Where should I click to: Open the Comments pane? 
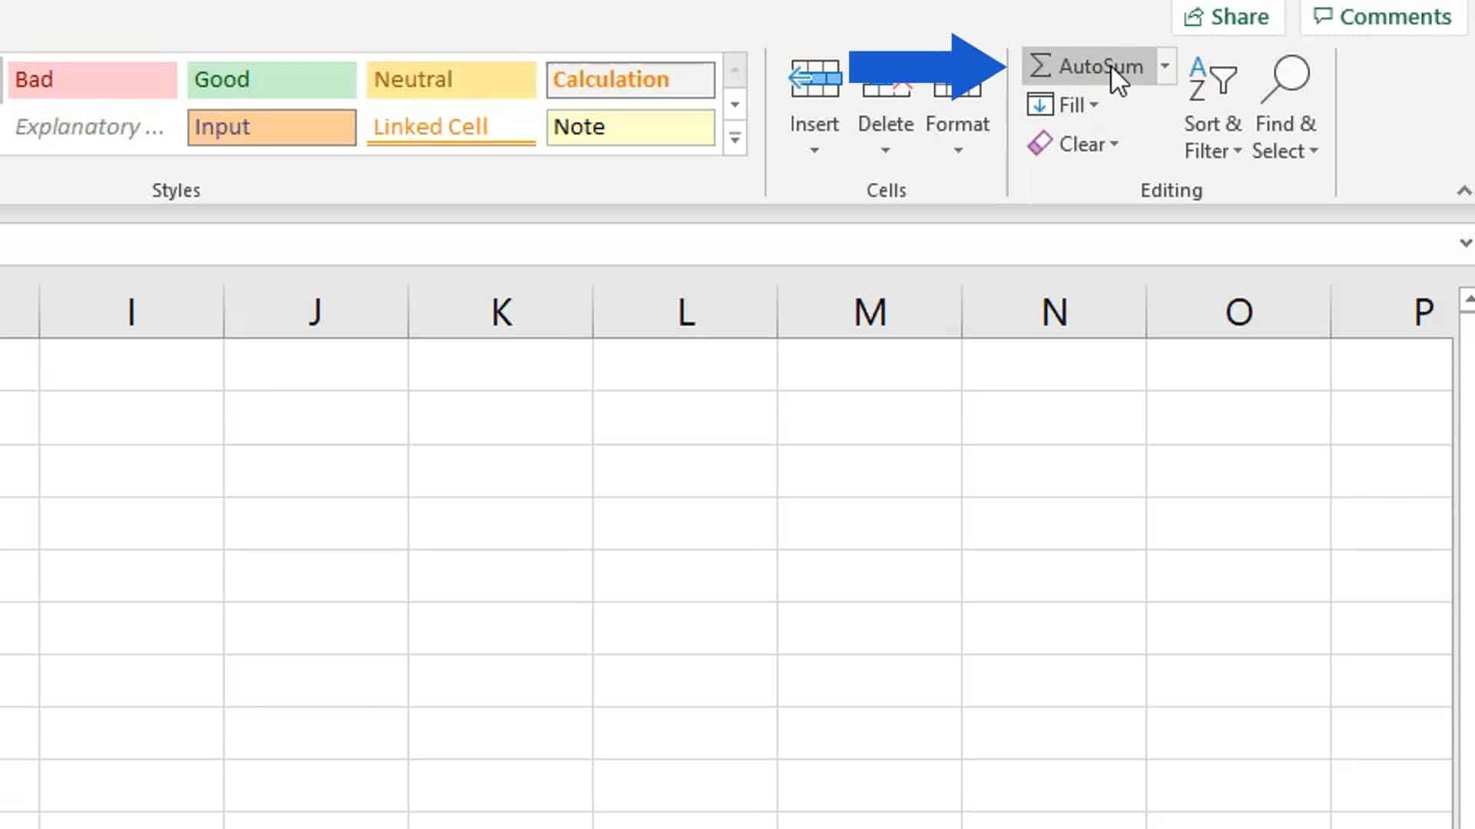click(x=1382, y=16)
